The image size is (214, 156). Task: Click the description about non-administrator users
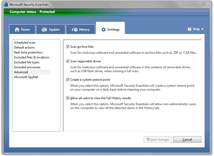[x=133, y=106]
